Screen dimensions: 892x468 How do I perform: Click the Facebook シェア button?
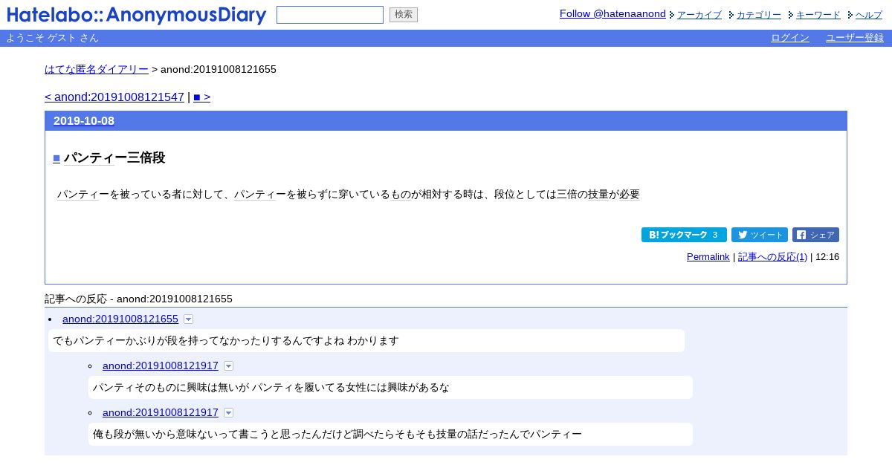click(815, 235)
